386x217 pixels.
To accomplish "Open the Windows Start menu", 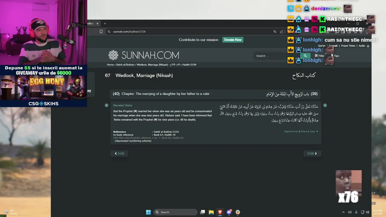I will 148,212.
